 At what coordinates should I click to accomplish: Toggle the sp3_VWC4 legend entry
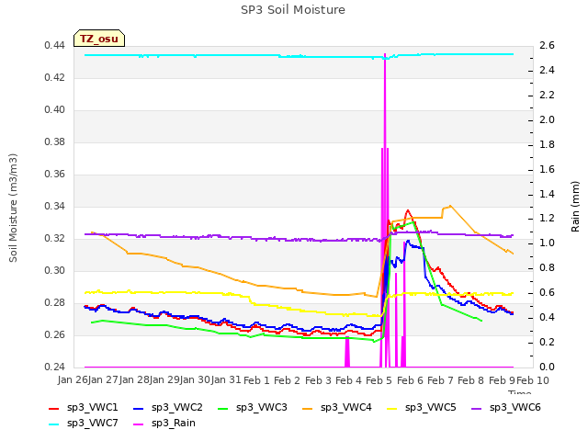coord(337,407)
